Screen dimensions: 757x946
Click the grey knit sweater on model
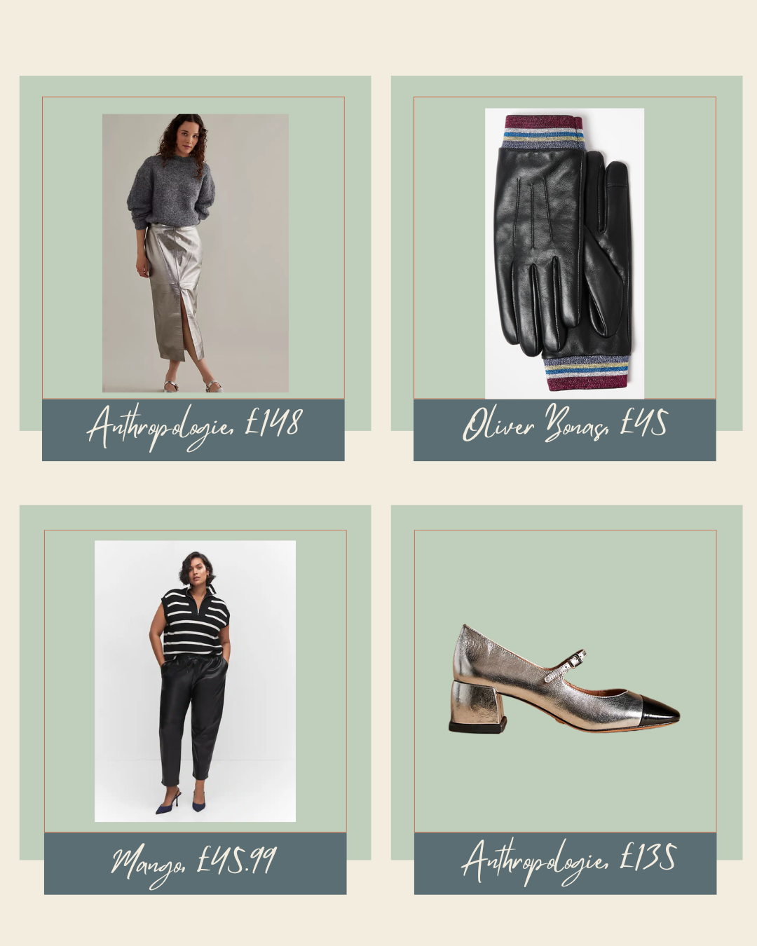[x=170, y=191]
